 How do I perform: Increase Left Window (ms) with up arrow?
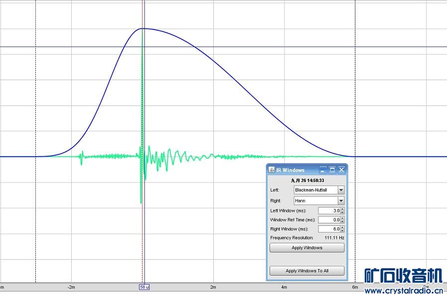coord(342,209)
